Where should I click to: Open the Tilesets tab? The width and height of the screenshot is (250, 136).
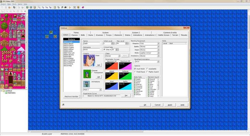184,35
